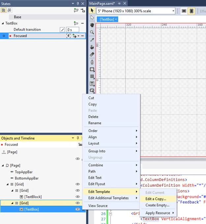Click Add state group icon in States

tap(76, 10)
